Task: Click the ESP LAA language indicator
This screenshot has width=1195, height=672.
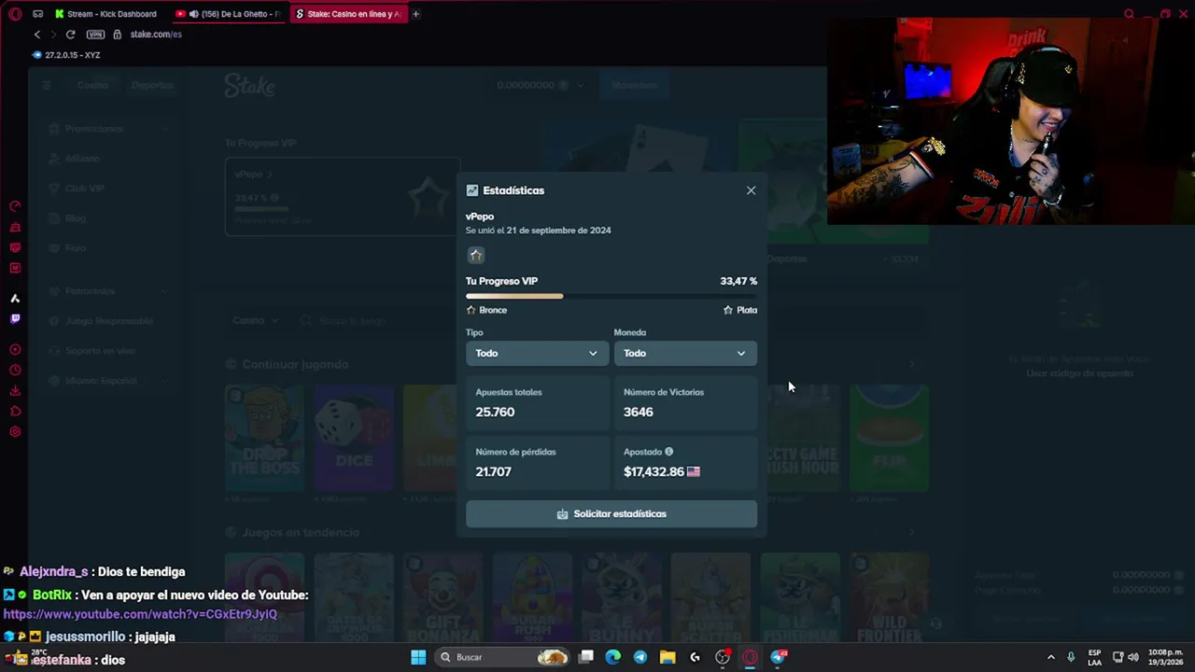Action: tap(1094, 657)
